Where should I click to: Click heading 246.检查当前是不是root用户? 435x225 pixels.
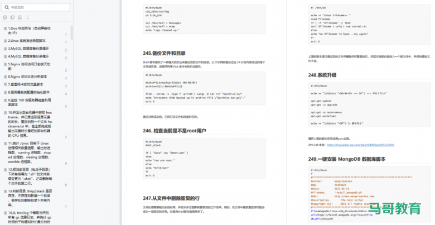pyautogui.click(x=175, y=131)
